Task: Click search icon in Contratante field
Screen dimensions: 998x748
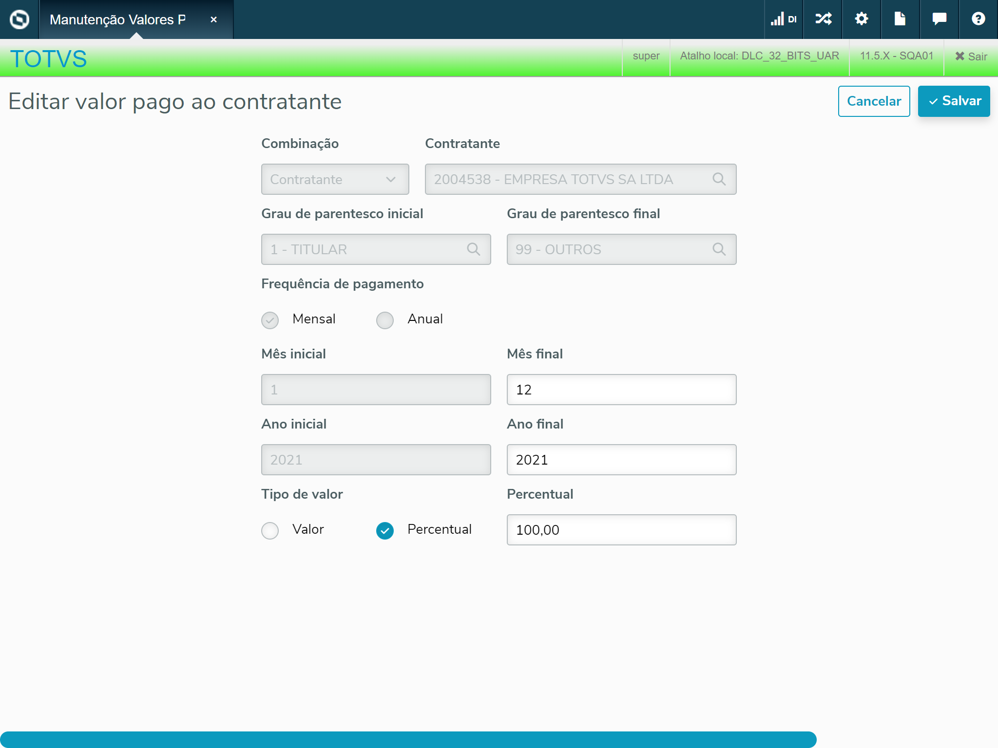Action: coord(719,179)
